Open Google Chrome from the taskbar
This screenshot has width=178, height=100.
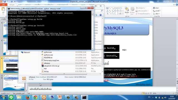[x=36, y=97]
